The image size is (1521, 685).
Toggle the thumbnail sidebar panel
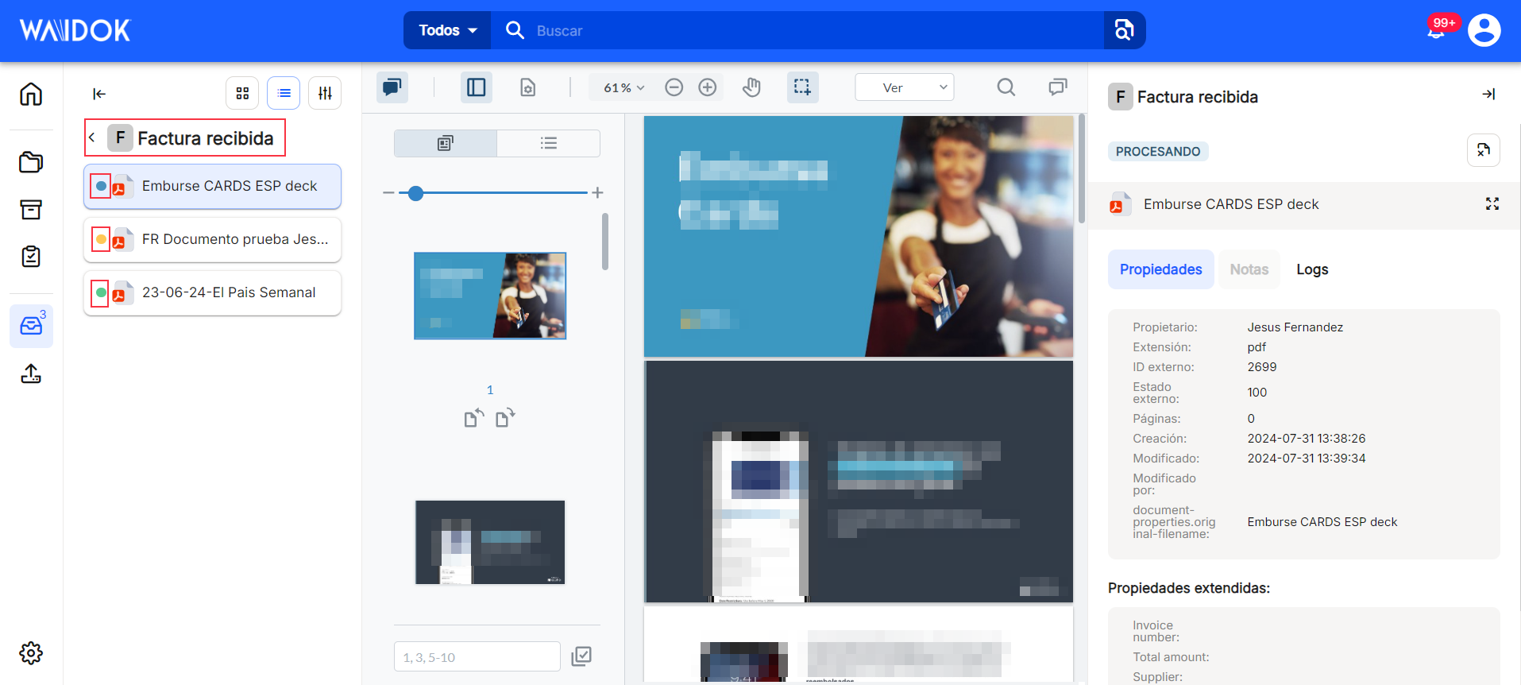(477, 87)
